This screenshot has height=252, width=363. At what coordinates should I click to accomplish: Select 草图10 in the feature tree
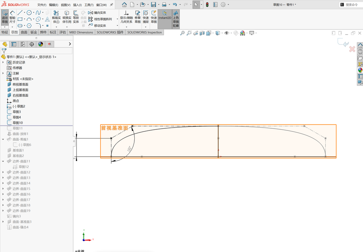pos(18,123)
